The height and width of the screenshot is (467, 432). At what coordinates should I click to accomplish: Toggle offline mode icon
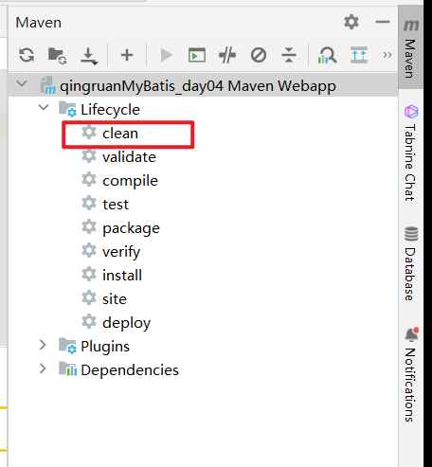227,55
